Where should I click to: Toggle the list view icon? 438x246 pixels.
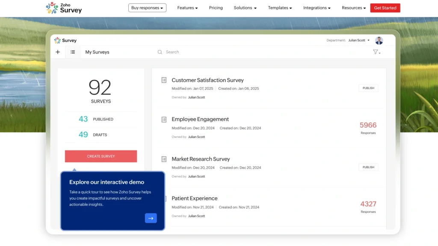click(x=73, y=52)
